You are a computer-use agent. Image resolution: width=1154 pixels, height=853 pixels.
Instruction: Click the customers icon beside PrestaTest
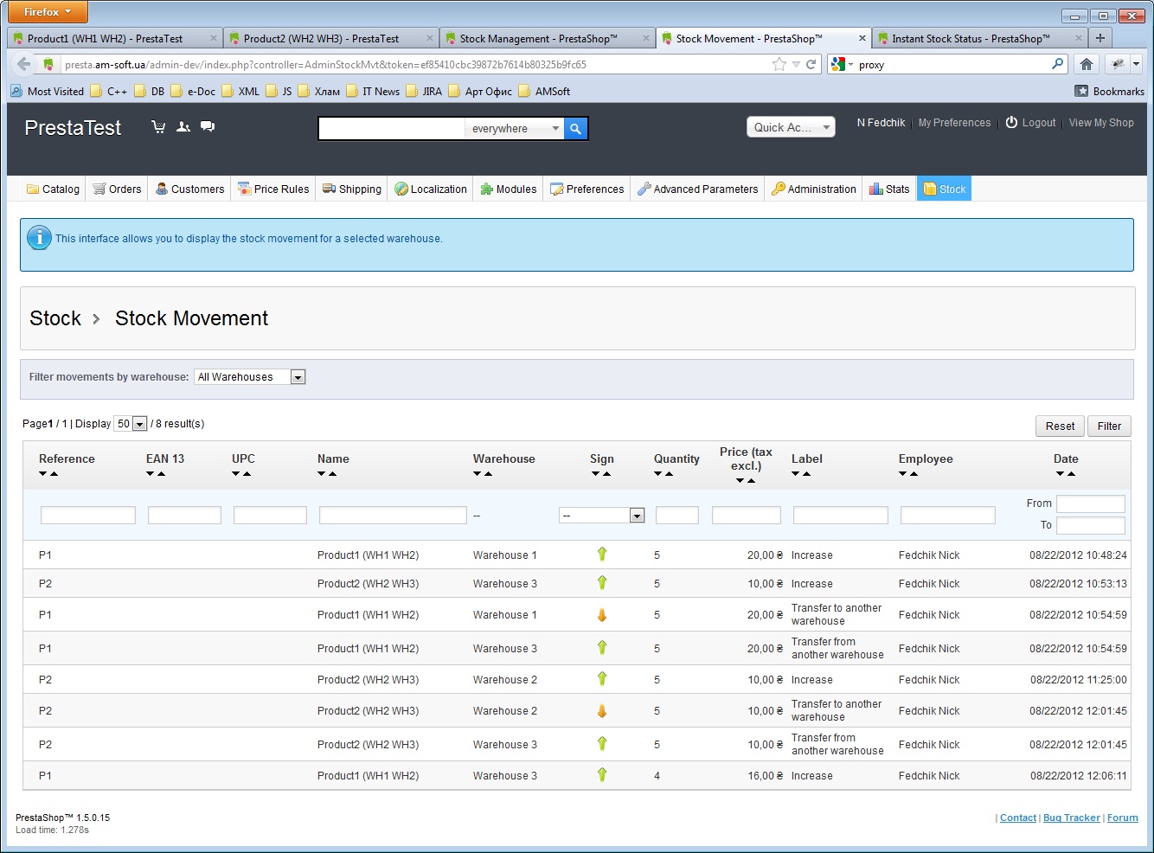coord(183,127)
